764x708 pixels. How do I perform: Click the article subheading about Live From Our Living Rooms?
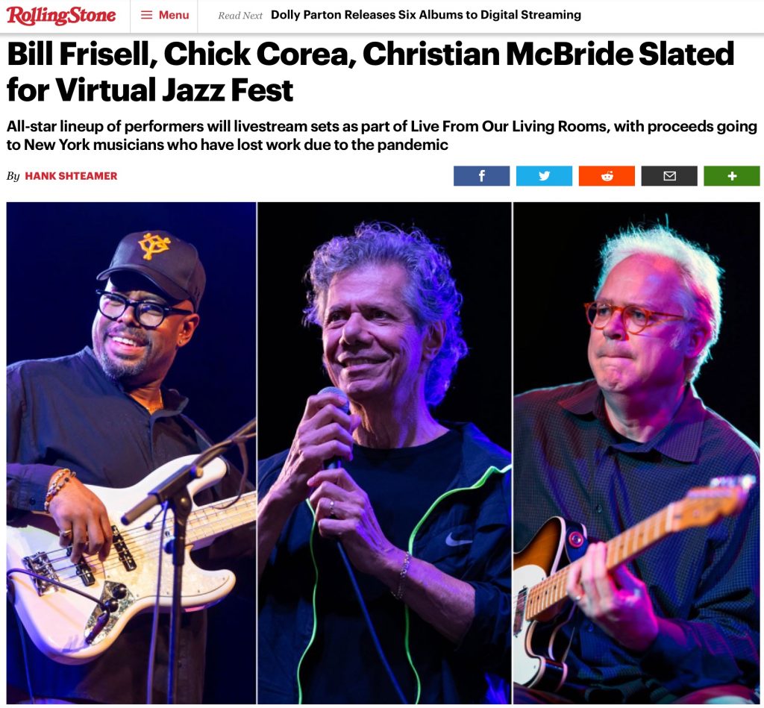click(x=381, y=136)
